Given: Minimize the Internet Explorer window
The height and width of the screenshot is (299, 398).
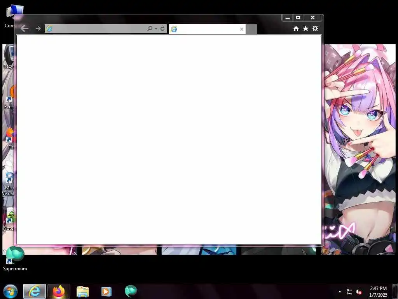Looking at the screenshot, I should pos(288,18).
